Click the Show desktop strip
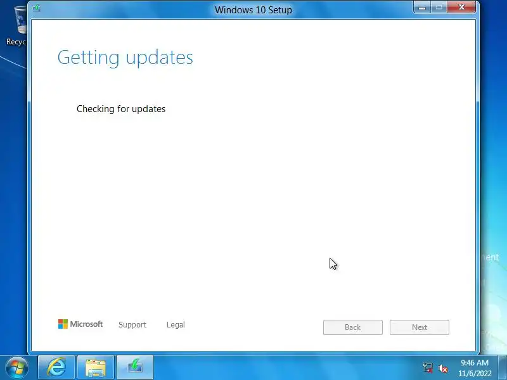 503,367
